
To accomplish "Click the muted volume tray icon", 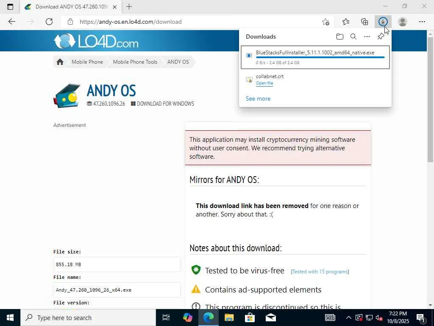I will (379, 318).
